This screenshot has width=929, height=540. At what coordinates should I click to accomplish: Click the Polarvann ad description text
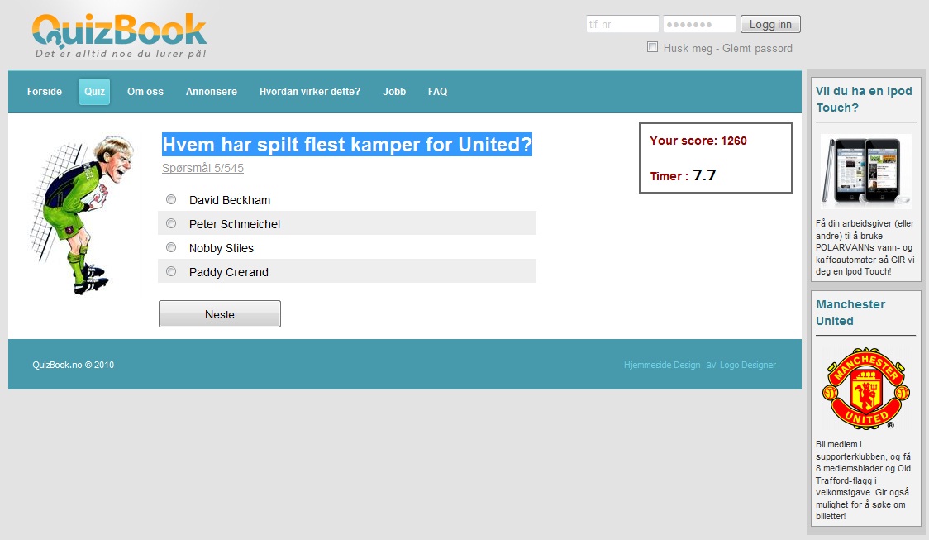(x=865, y=247)
